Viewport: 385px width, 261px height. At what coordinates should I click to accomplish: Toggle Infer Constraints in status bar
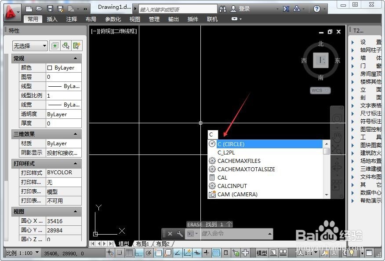tap(110, 253)
